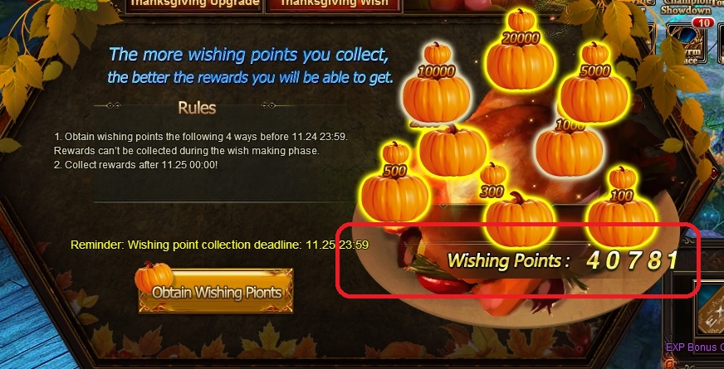Screen dimensions: 724x369
Task: Claim the 500 points pumpkin
Action: tap(394, 183)
